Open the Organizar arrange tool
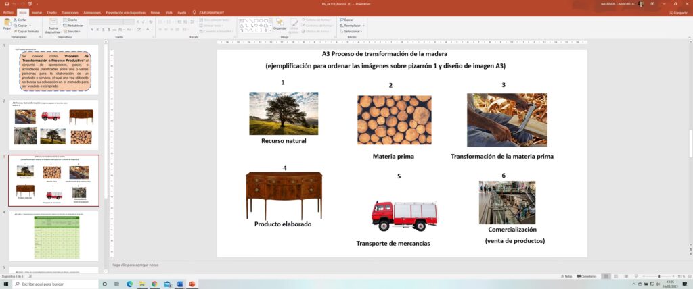Viewport: 693px width, 289px height. pos(281,22)
